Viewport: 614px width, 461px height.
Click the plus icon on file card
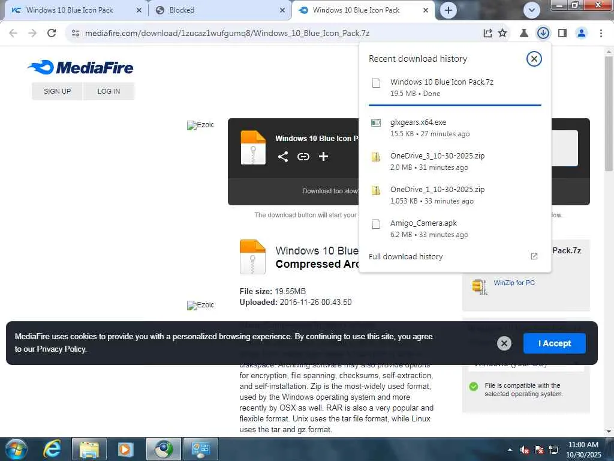click(323, 157)
